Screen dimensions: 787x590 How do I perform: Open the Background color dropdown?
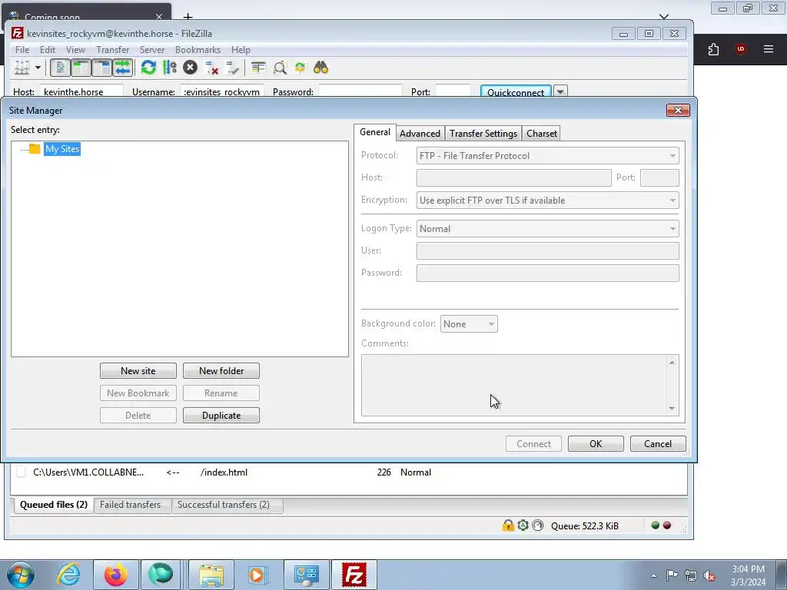(x=469, y=324)
